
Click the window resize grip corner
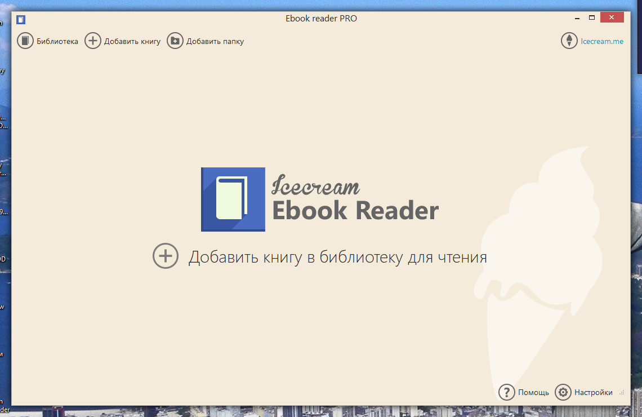(622, 392)
